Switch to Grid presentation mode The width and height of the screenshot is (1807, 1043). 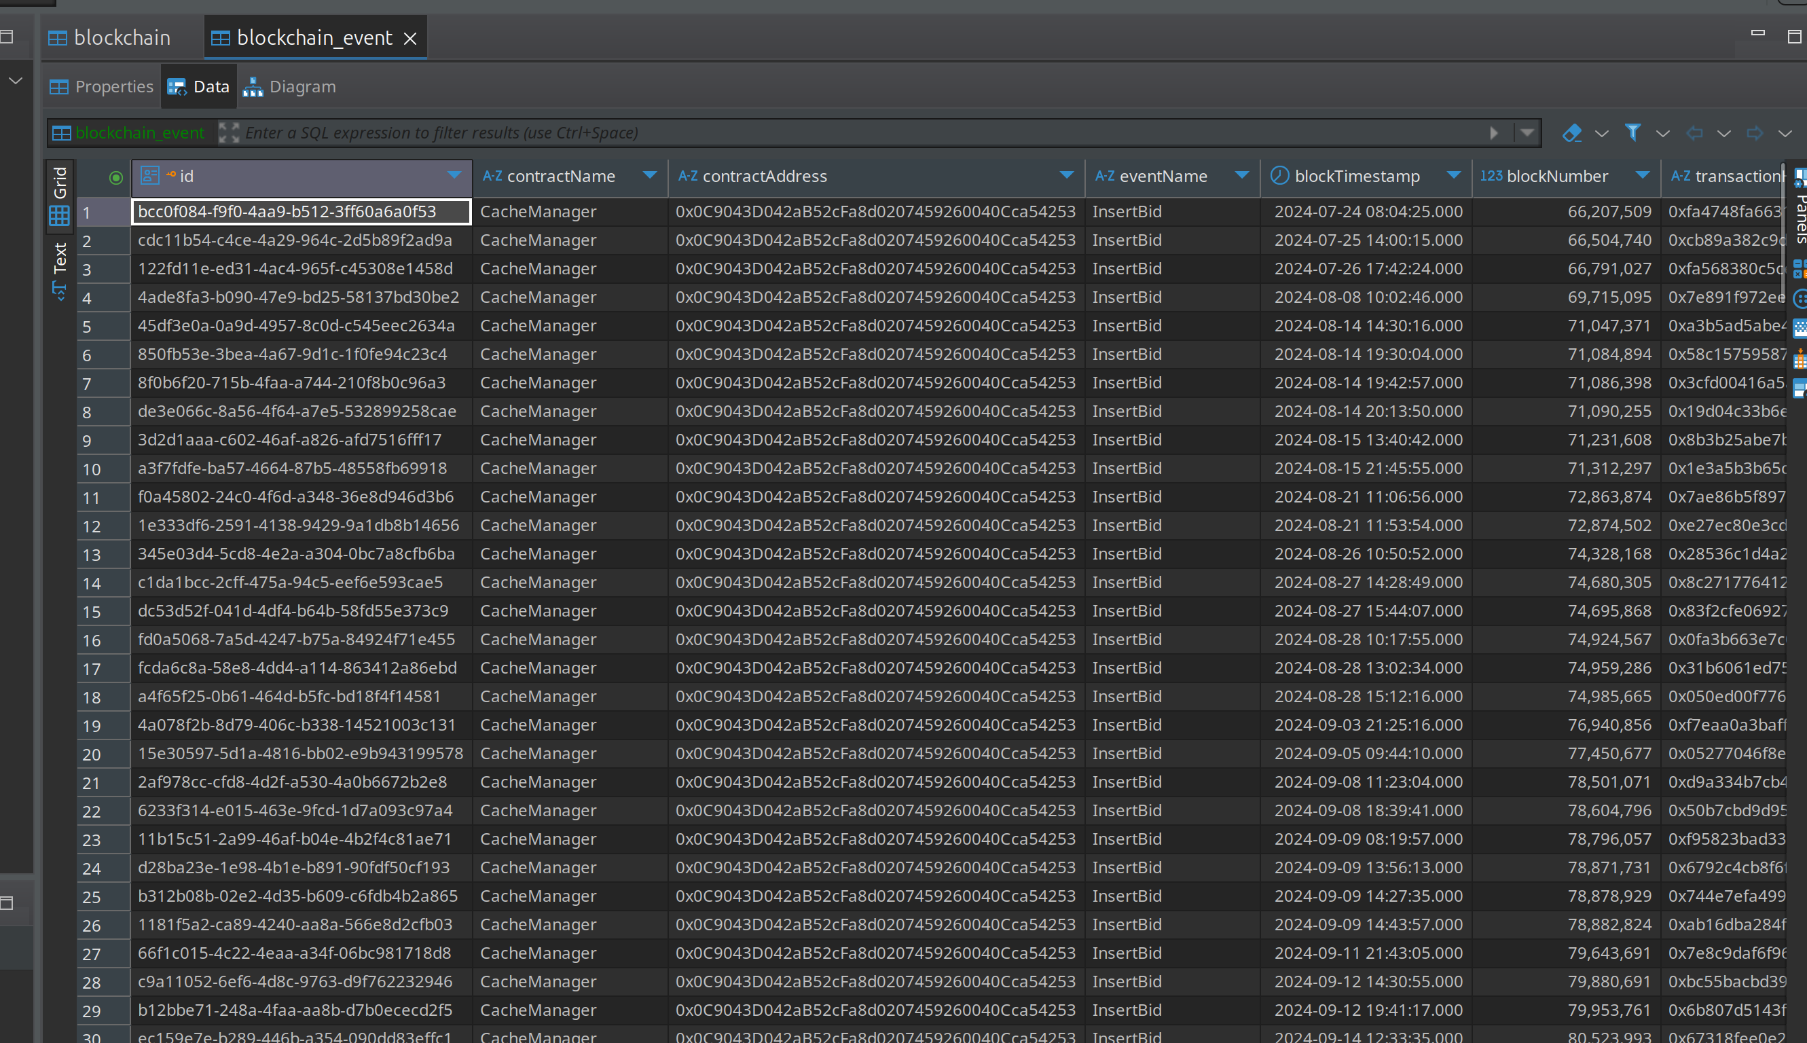pyautogui.click(x=60, y=196)
